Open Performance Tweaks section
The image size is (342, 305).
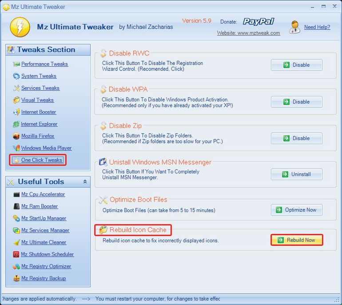click(x=45, y=64)
